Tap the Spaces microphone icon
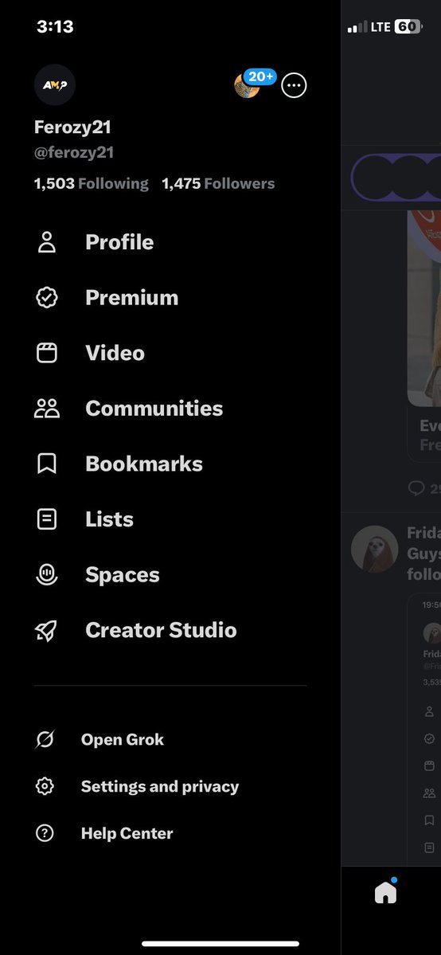The image size is (441, 955). coord(47,575)
